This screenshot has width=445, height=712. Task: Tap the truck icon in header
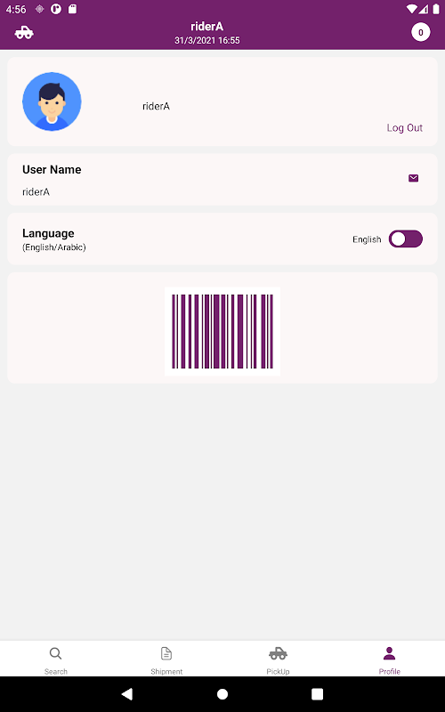click(24, 33)
